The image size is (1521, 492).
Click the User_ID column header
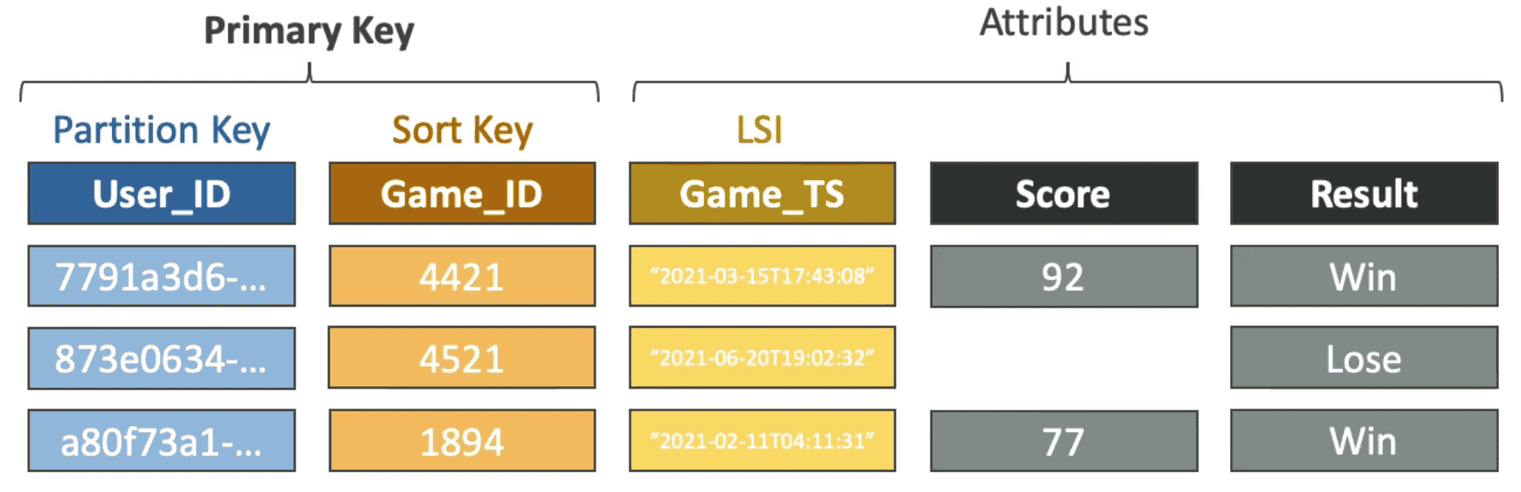pos(161,193)
